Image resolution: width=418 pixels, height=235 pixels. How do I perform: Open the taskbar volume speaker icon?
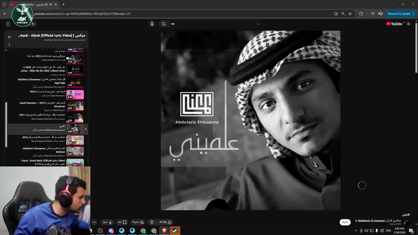366,231
